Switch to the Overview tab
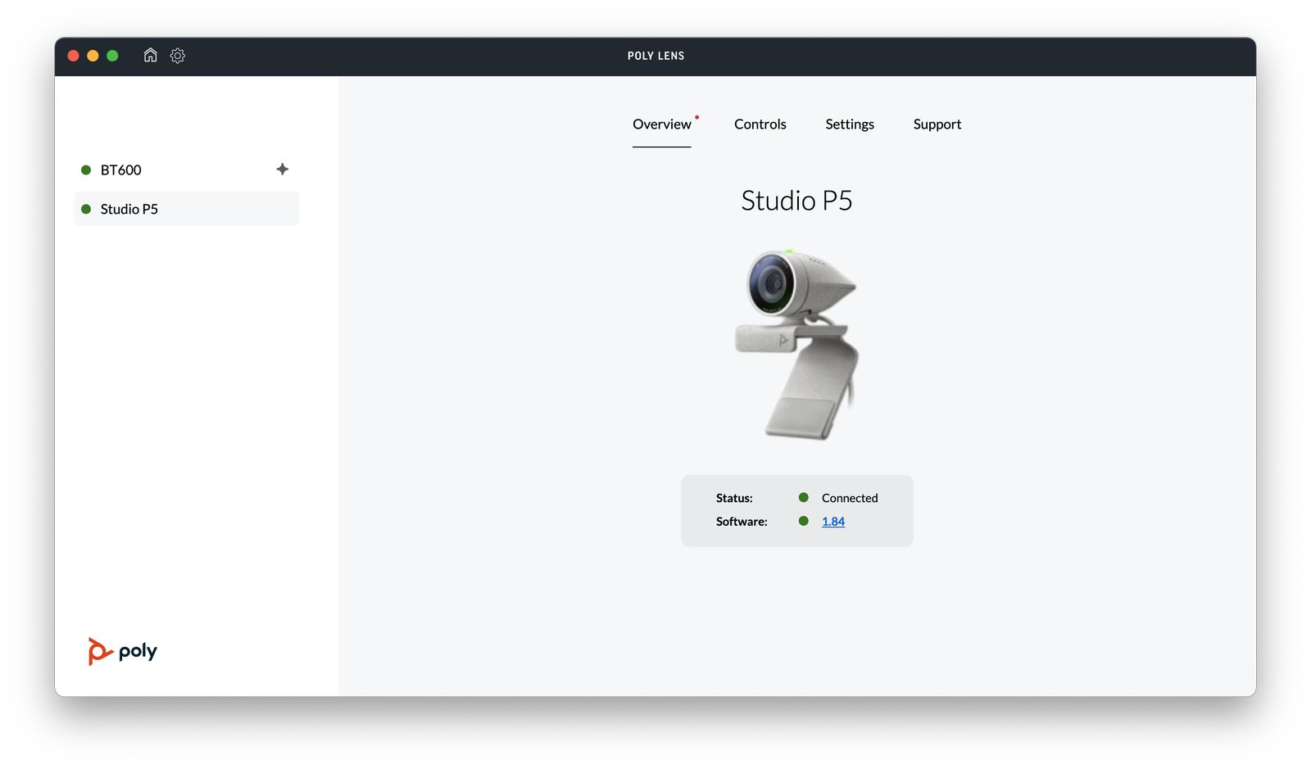1311x769 pixels. coord(661,124)
